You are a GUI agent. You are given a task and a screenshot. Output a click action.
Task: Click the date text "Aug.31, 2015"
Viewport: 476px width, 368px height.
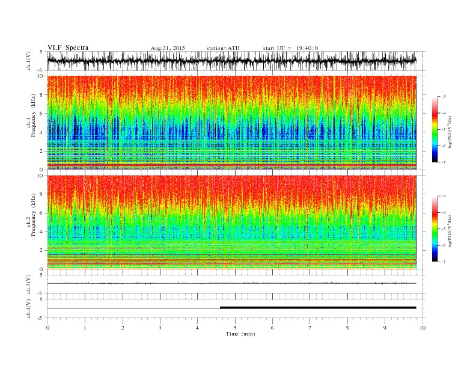168,48
